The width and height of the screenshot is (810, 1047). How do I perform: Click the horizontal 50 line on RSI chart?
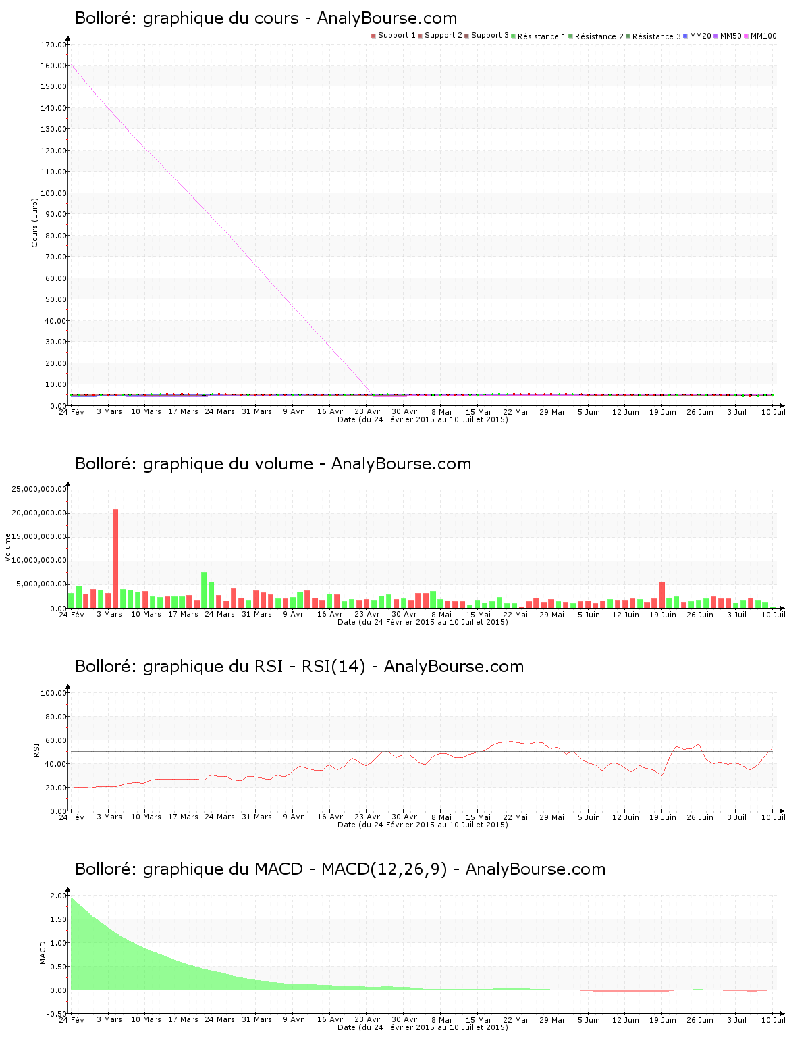coord(422,752)
